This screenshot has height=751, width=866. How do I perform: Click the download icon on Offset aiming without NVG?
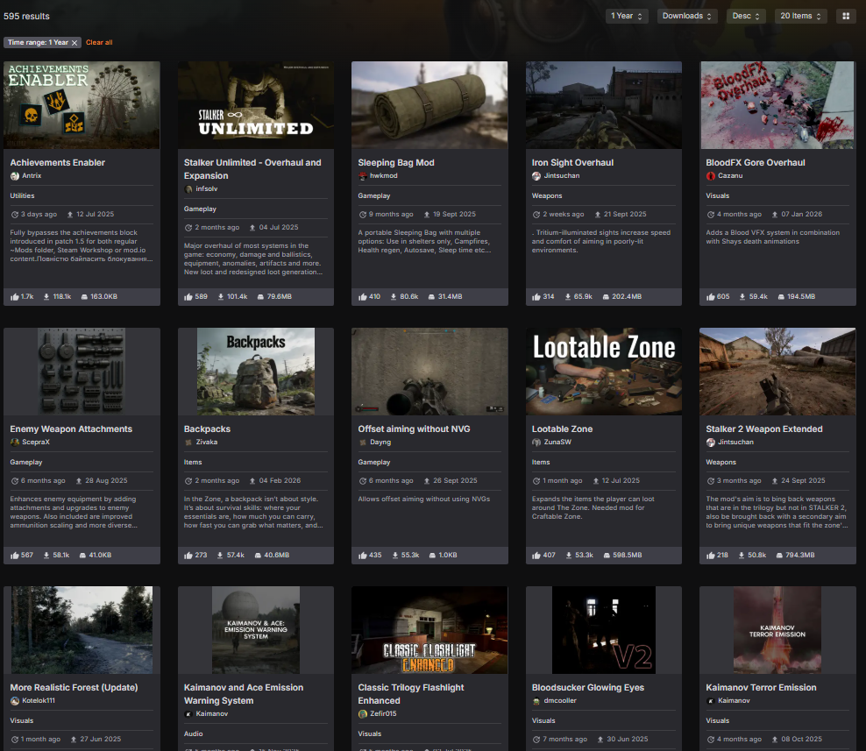395,556
